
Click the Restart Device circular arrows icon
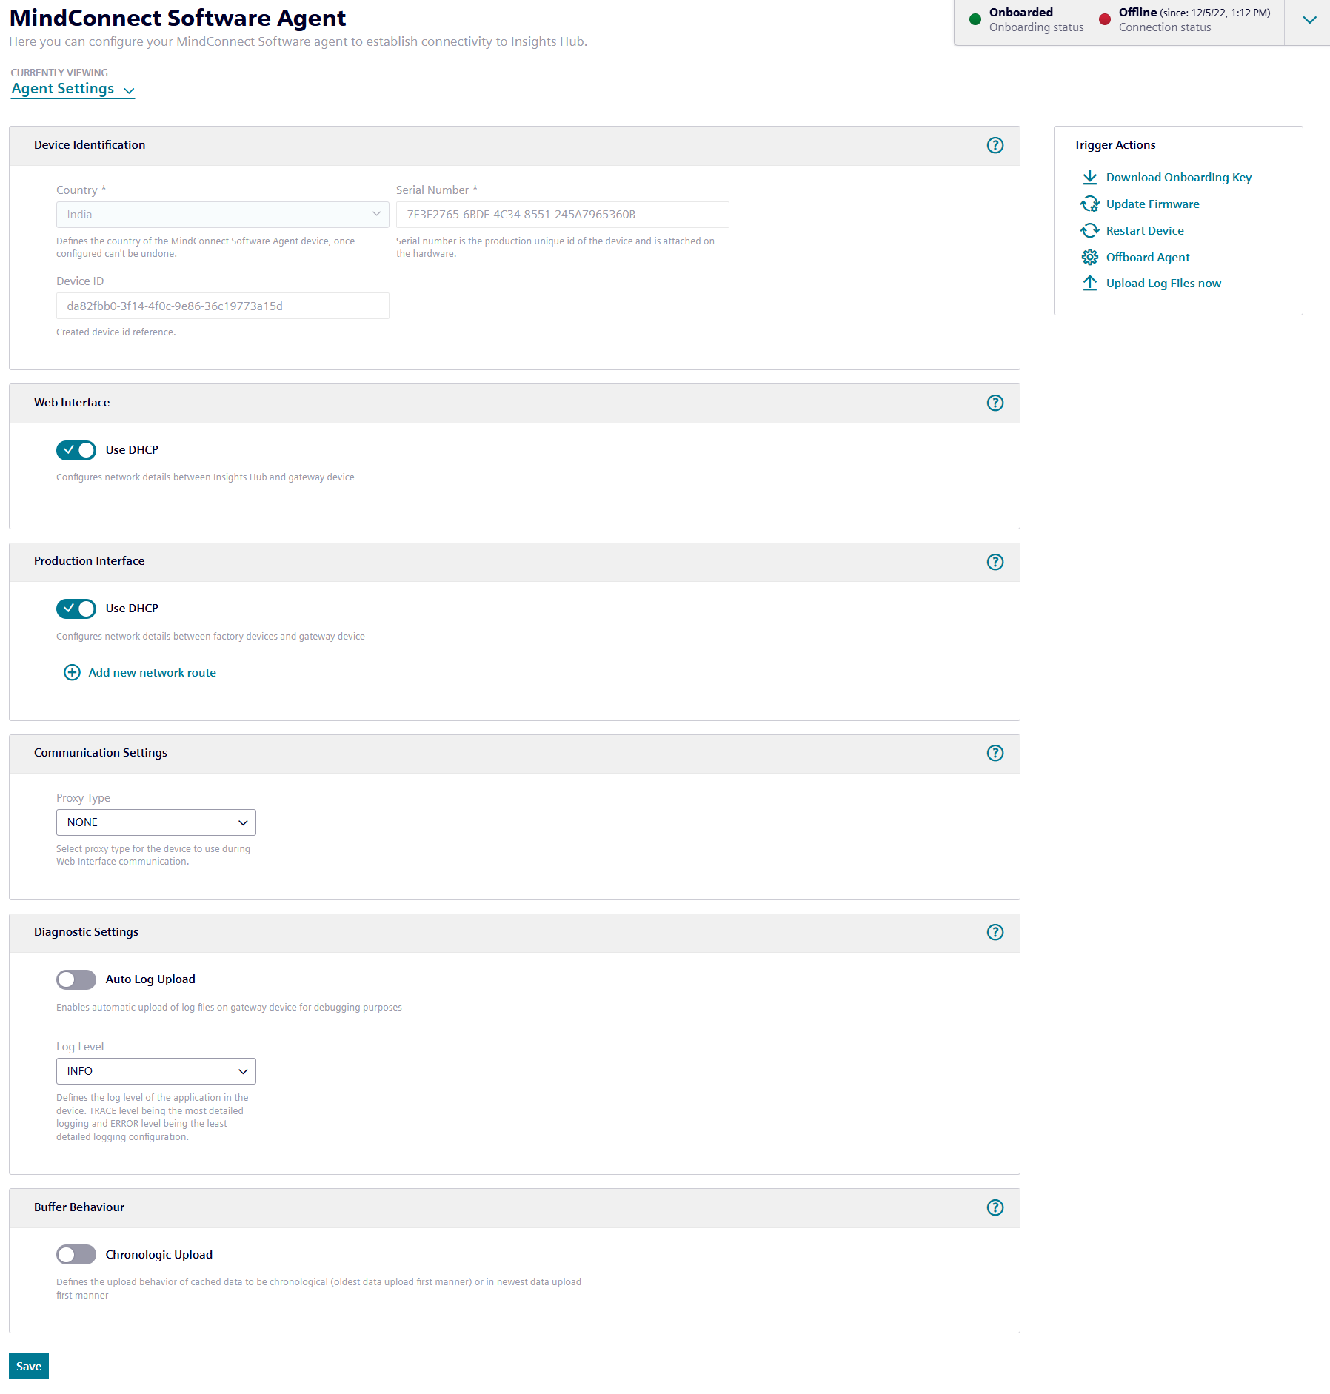point(1089,231)
